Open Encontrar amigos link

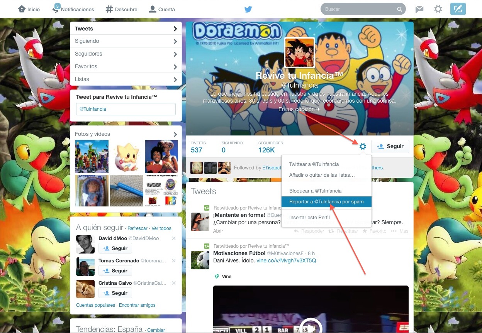coord(137,305)
